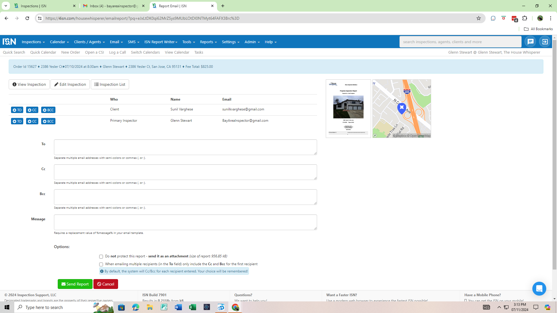Image resolution: width=557 pixels, height=313 pixels.
Task: Launch Excel from the taskbar
Action: [192, 307]
